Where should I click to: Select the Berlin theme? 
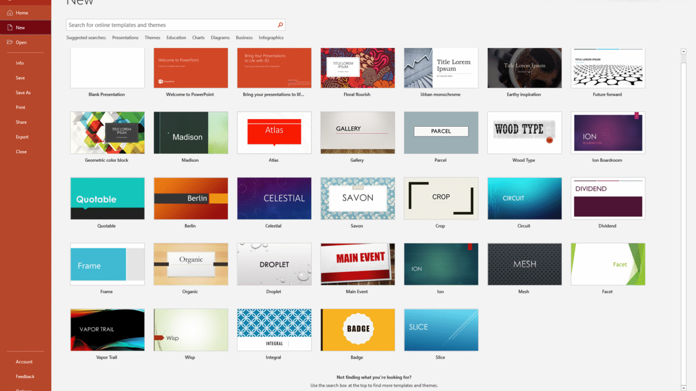point(190,198)
